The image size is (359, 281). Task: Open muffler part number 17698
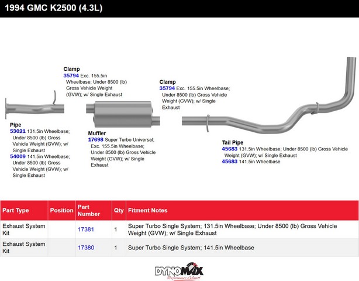tap(95, 140)
